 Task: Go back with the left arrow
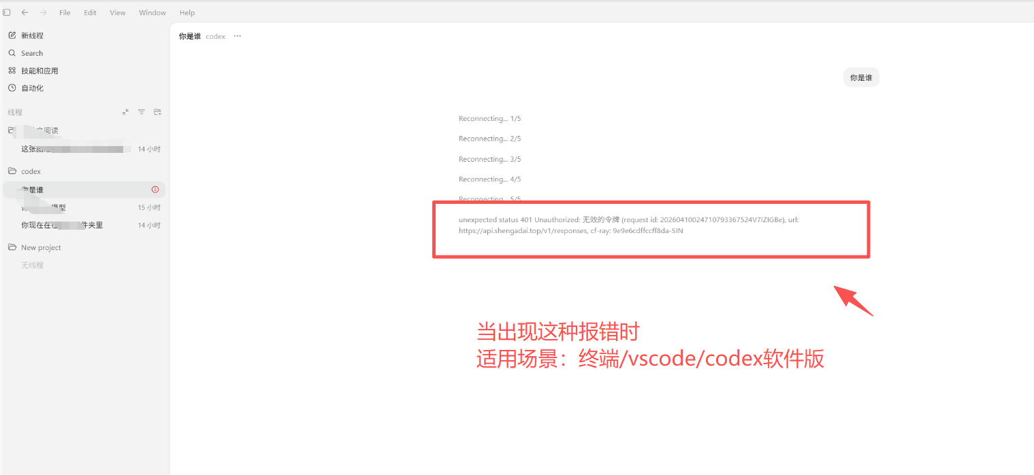pyautogui.click(x=25, y=12)
